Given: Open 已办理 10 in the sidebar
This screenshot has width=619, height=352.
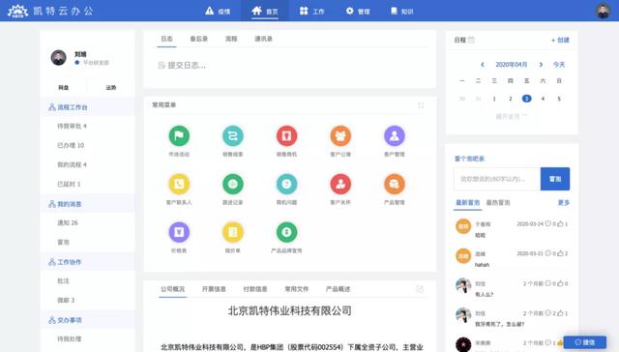Looking at the screenshot, I should pos(71,145).
